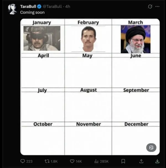Click the reply comment icon
Image resolution: width=166 pixels, height=168 pixels.
pos(23,161)
